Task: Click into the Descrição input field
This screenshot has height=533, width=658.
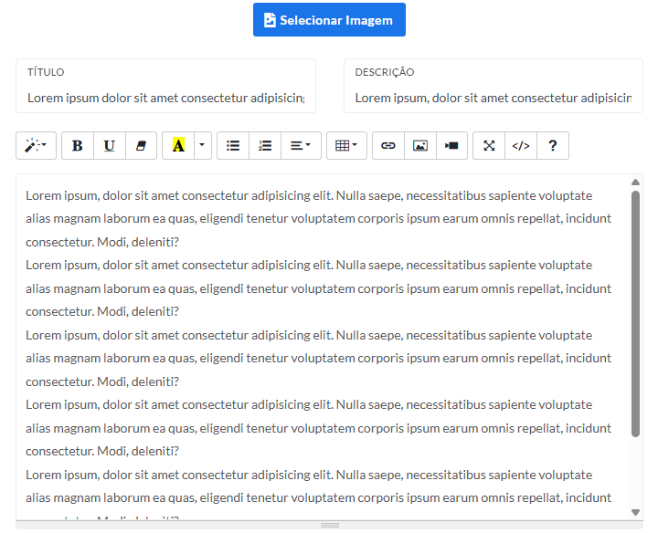Action: point(493,97)
